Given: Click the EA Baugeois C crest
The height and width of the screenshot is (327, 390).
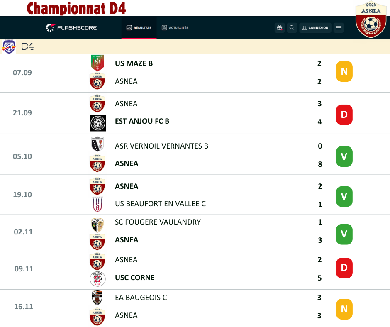Looking at the screenshot, I should click(x=97, y=298).
